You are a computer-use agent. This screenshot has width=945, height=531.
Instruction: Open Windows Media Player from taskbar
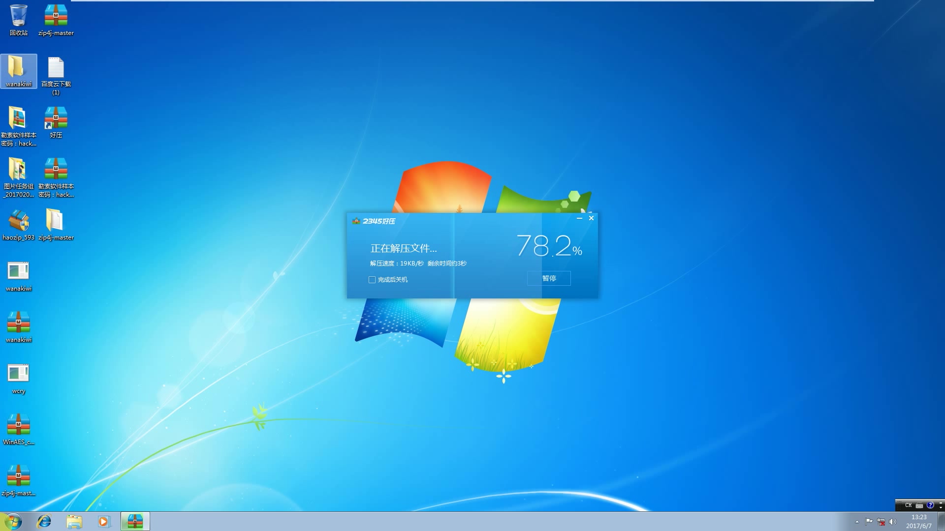tap(103, 521)
